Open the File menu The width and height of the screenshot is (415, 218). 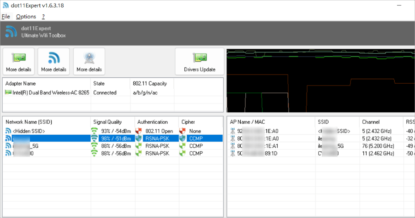pyautogui.click(x=6, y=17)
